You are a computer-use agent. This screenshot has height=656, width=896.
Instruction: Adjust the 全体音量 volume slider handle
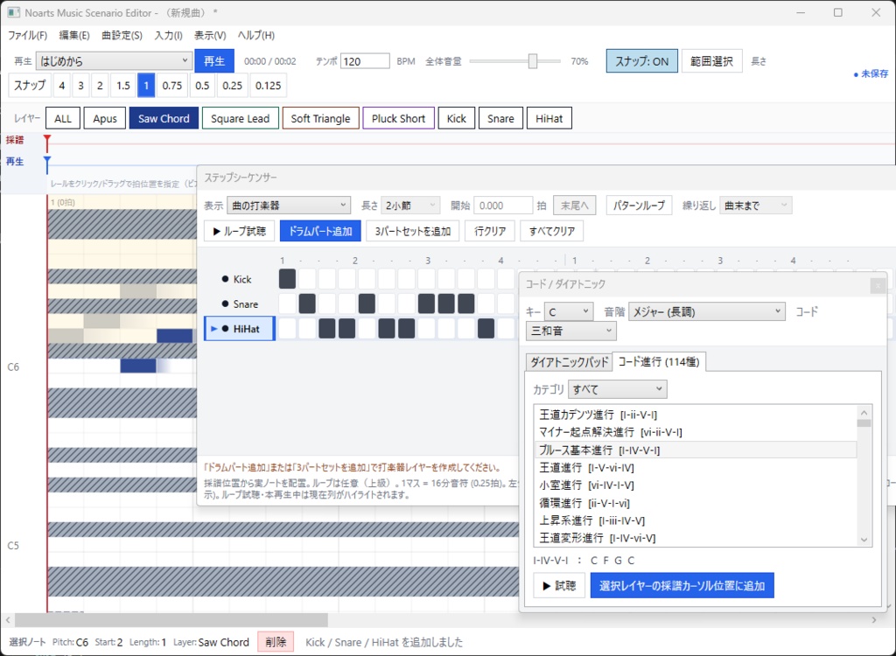[533, 61]
